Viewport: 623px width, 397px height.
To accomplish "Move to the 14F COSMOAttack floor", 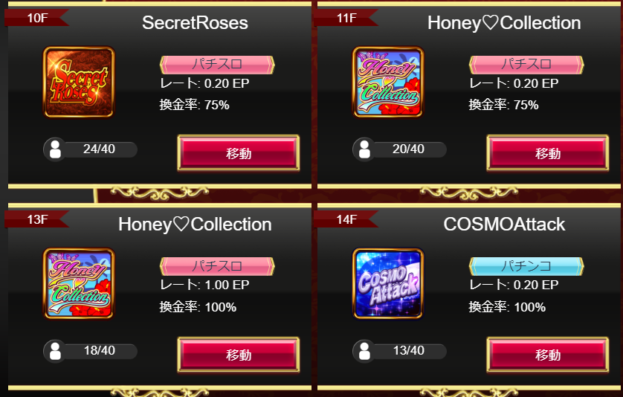I will pos(547,355).
